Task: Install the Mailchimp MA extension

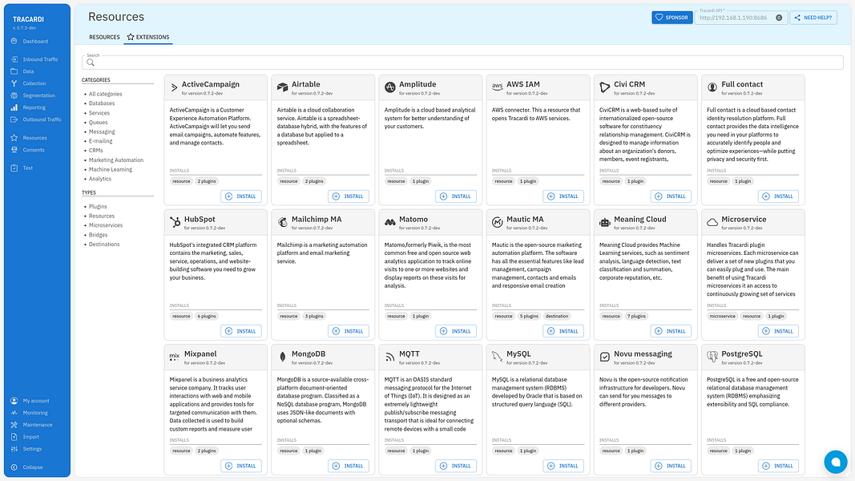Action: [x=349, y=331]
